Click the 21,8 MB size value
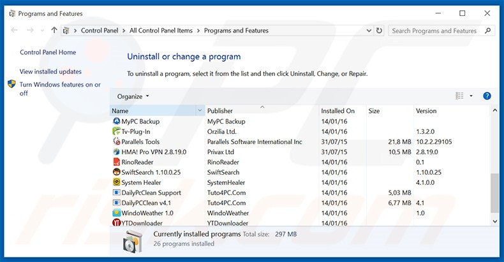The width and height of the screenshot is (504, 262). click(399, 142)
